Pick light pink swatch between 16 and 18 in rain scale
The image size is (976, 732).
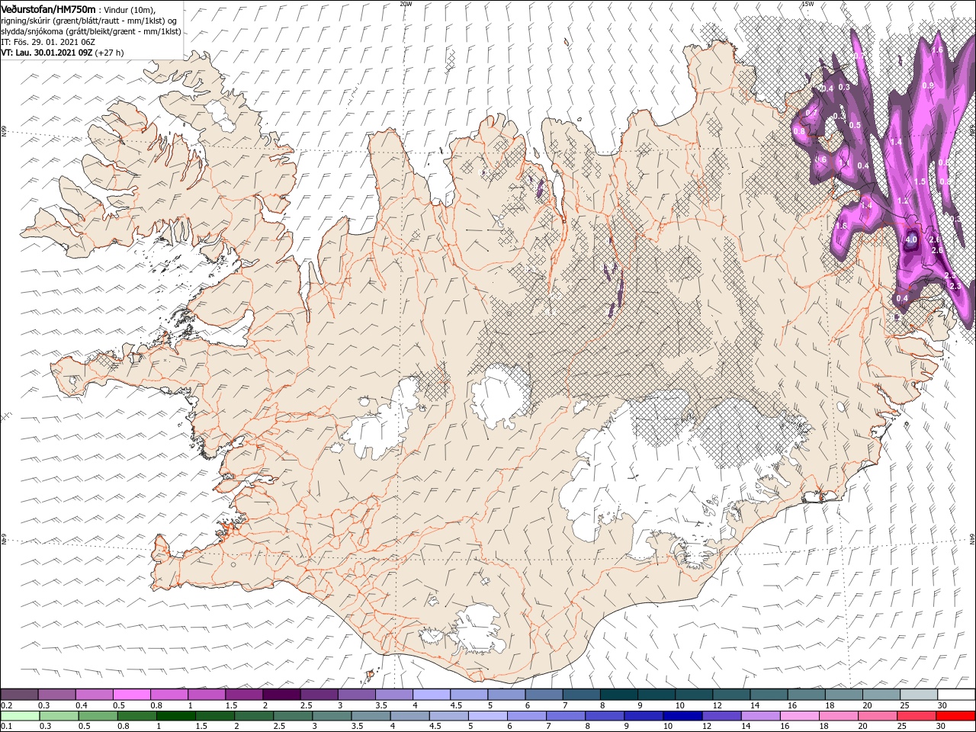tap(800, 716)
